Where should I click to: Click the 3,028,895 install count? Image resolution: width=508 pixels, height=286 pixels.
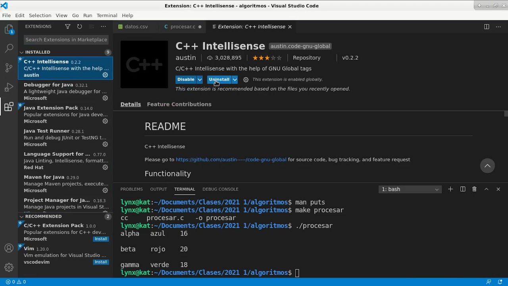pos(224,58)
